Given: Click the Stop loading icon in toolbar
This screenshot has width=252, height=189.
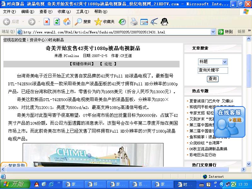Looking at the screenshot, I should (47, 22).
